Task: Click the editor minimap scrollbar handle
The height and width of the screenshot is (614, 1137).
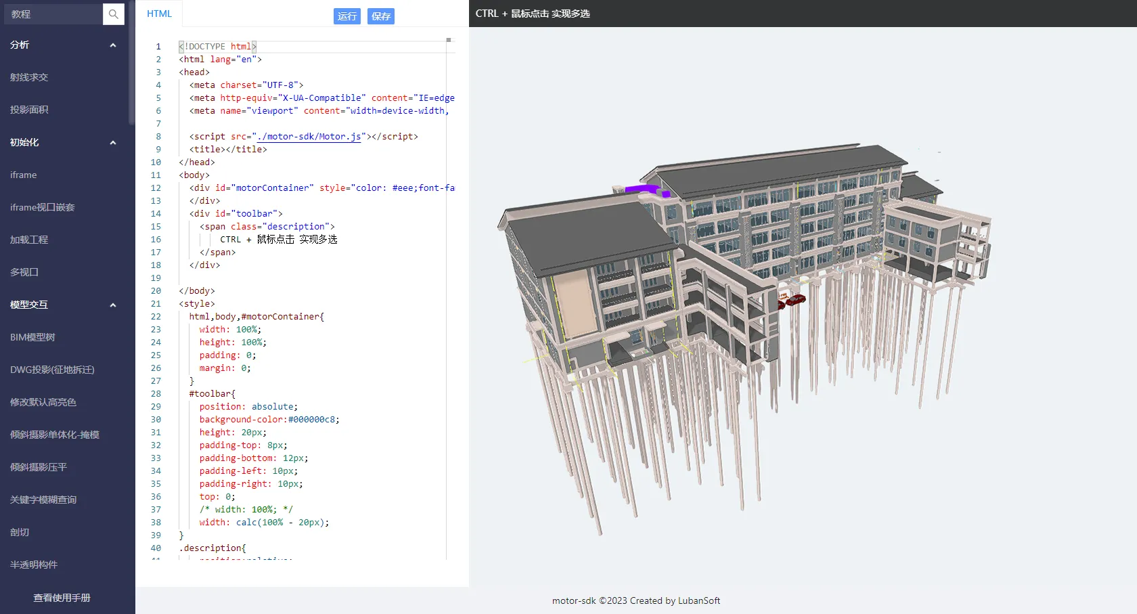Action: tap(449, 40)
